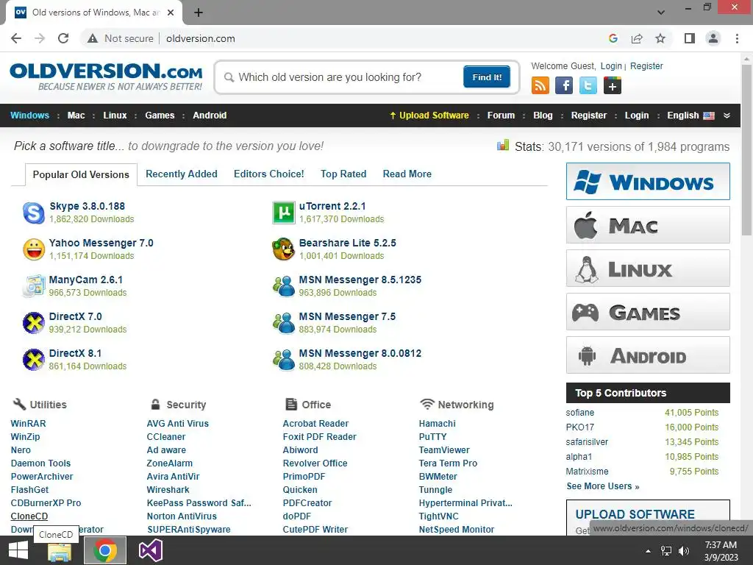Select the Popular Old Versions tab
The image size is (753, 565).
[81, 174]
